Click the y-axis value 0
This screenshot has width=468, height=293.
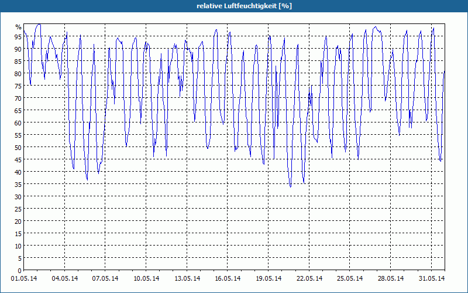20,271
